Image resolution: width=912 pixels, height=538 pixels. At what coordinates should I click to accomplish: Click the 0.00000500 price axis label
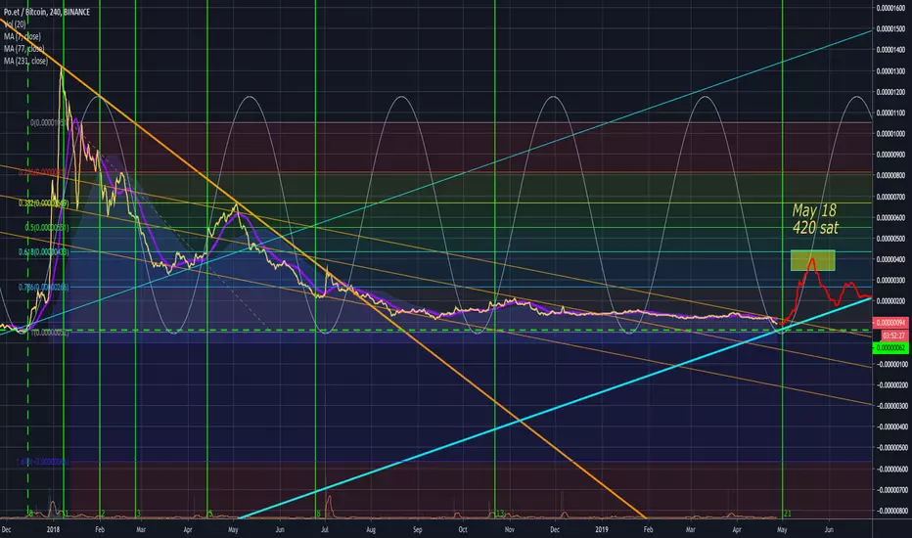[891, 239]
